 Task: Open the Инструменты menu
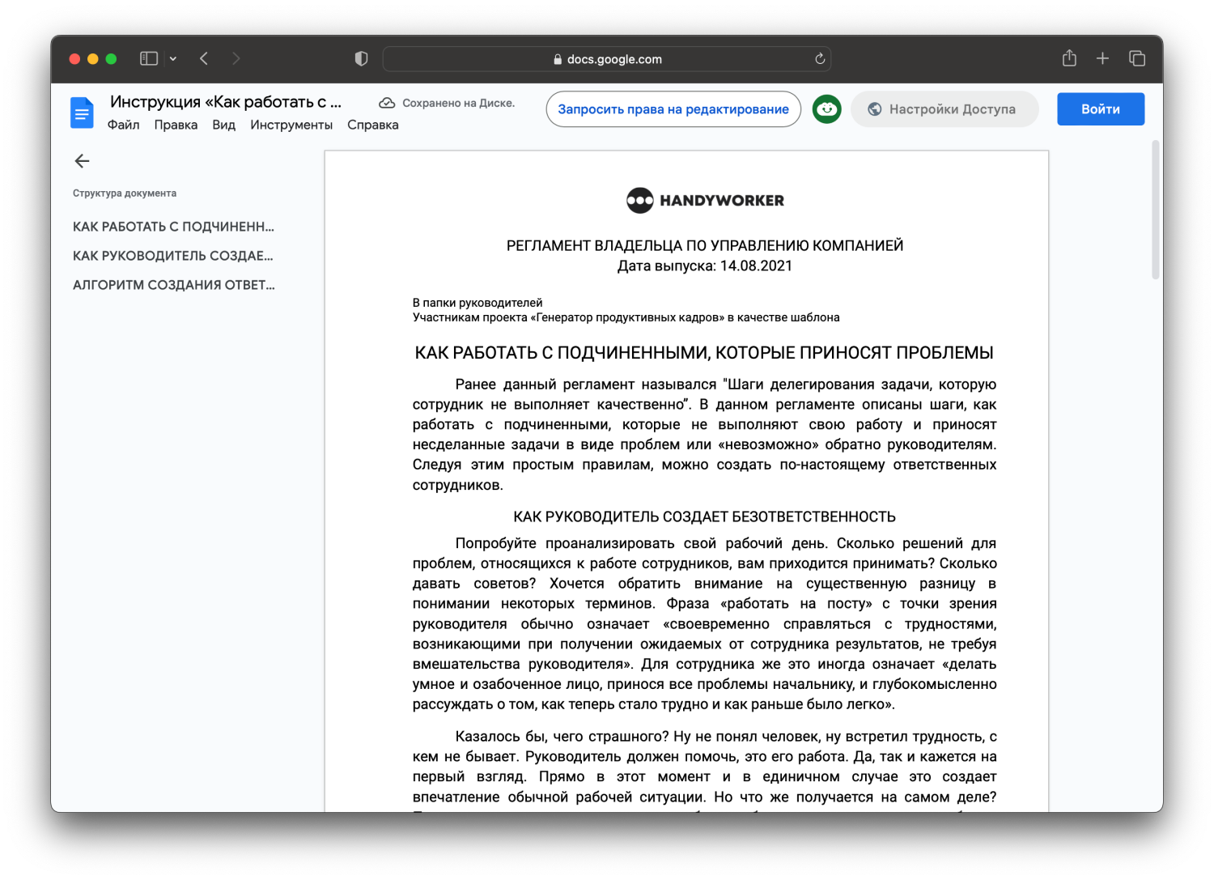(x=291, y=125)
